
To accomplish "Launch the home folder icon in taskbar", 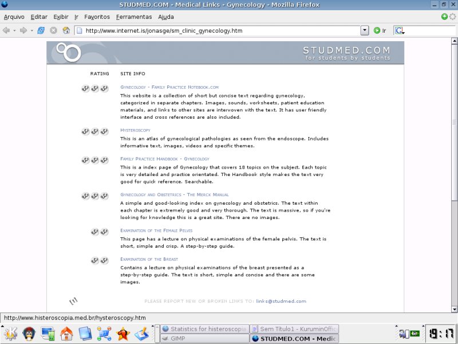I will click(66, 333).
